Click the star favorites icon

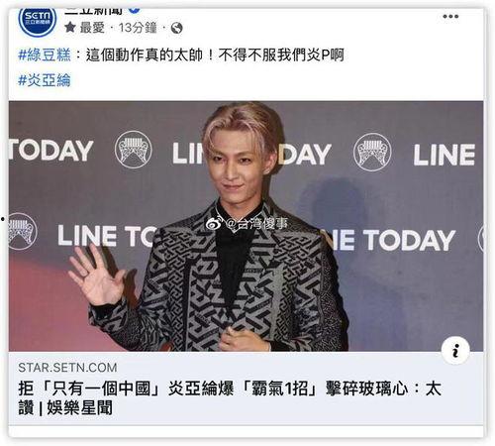tap(70, 27)
